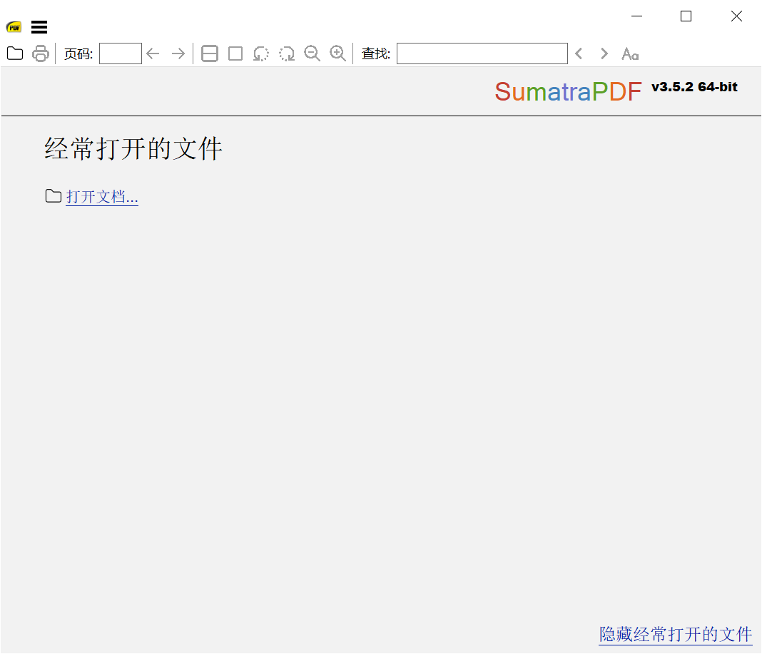762x654 pixels.
Task: Select fit width continuous view icon
Action: click(210, 53)
